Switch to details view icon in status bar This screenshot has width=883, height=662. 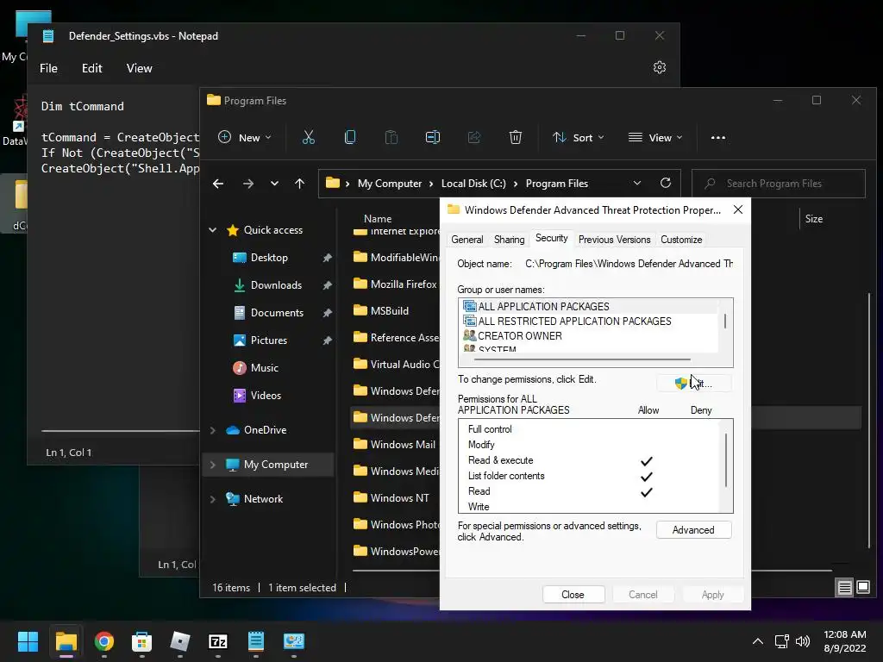coord(845,588)
